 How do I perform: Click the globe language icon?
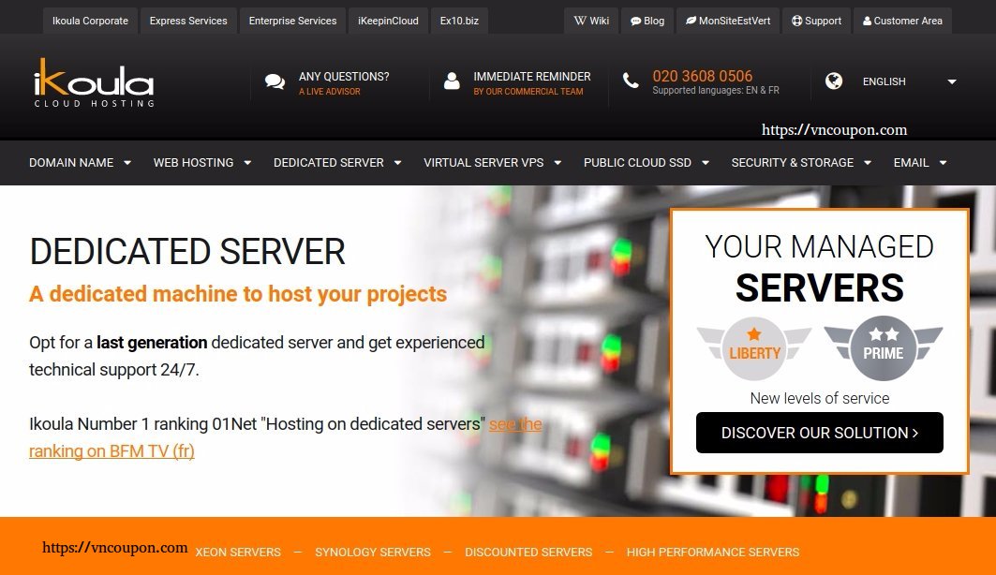pos(834,81)
